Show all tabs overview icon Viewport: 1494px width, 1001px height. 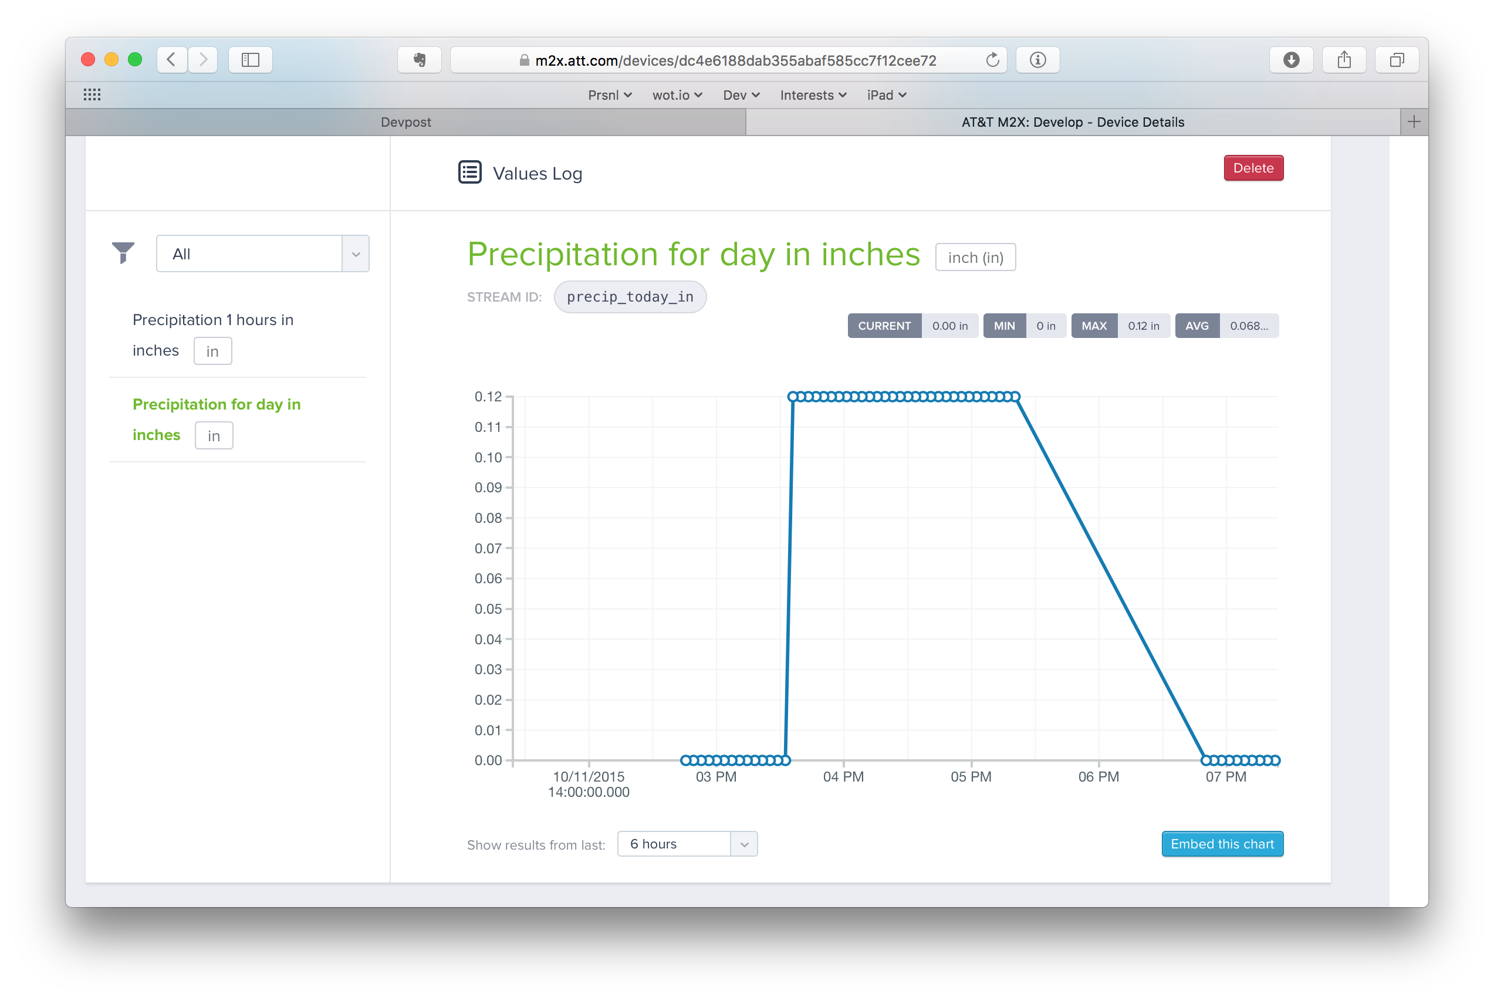(1397, 60)
